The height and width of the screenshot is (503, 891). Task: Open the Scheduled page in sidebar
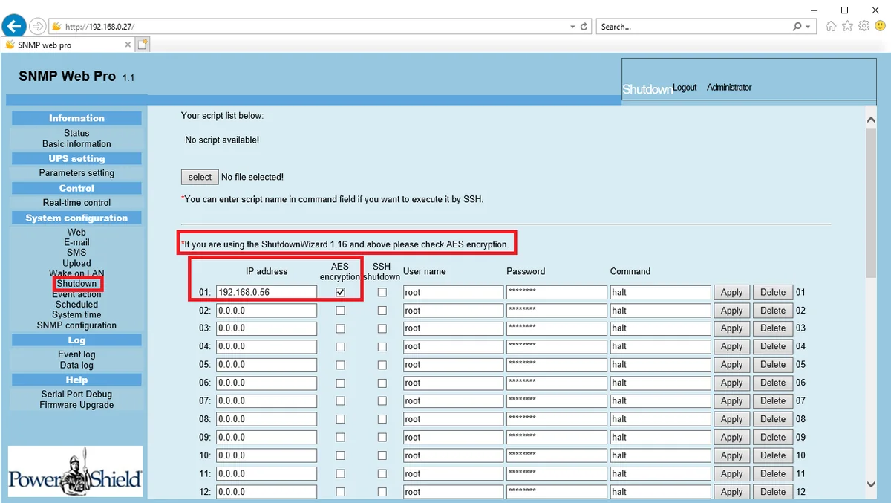point(76,304)
